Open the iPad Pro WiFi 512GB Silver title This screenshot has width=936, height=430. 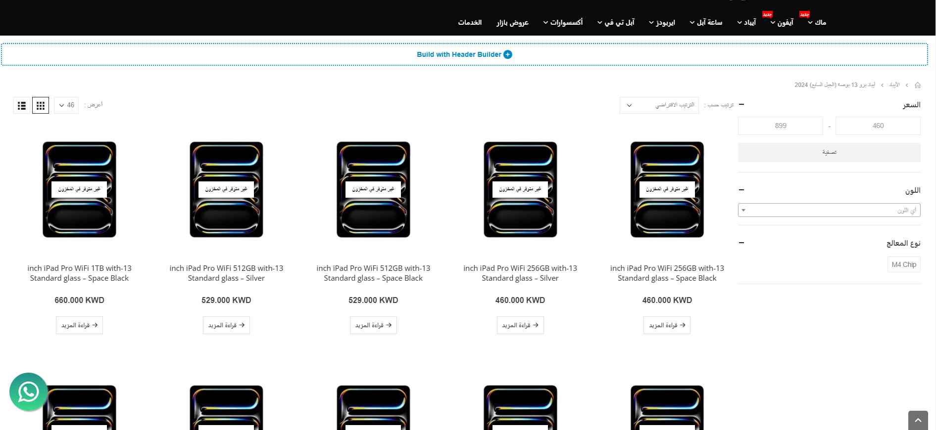226,273
